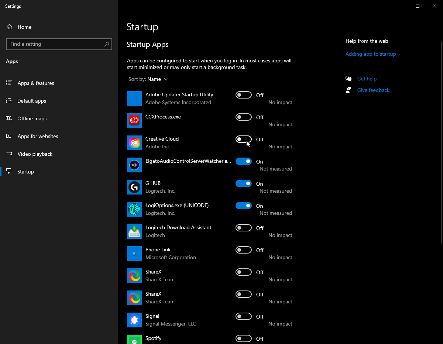Open the Sort by Name dropdown

(148, 79)
